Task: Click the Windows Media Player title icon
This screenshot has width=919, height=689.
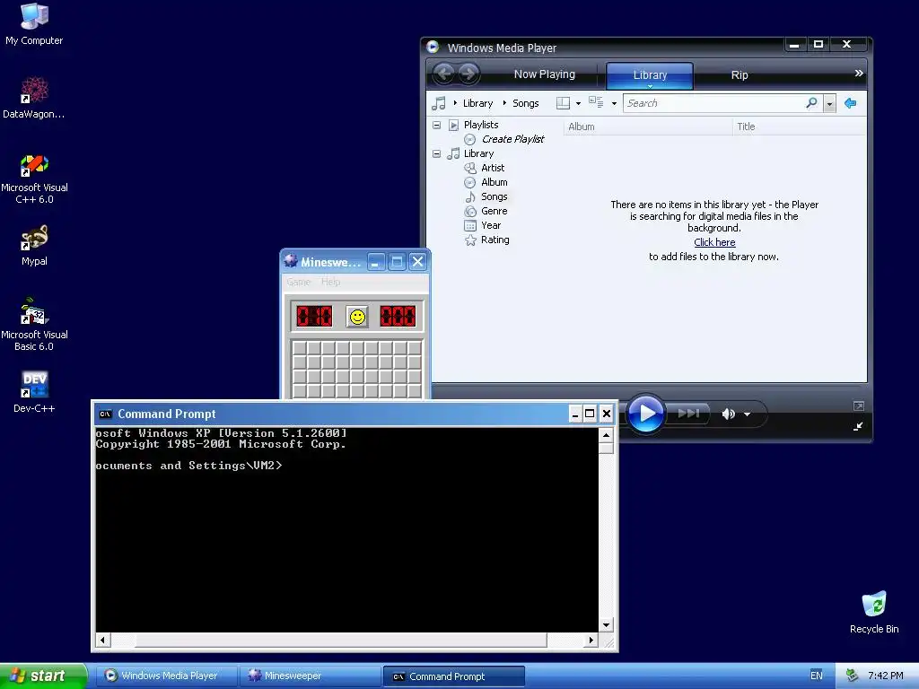Action: [433, 47]
